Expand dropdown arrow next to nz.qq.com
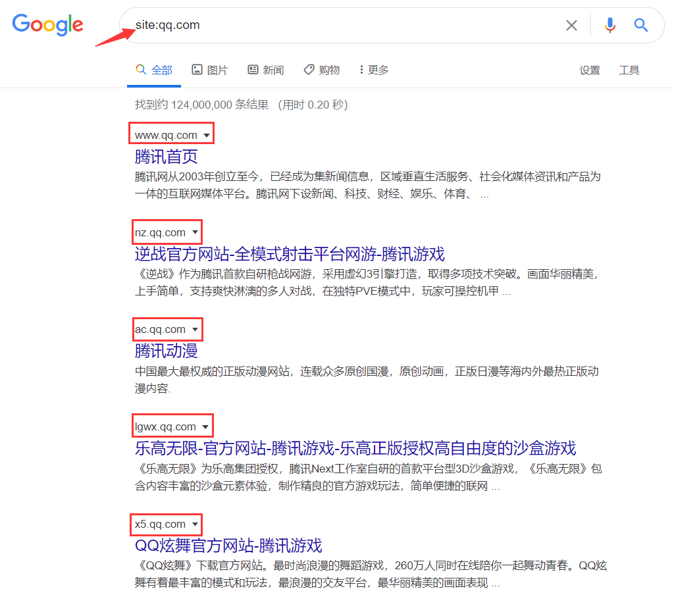The image size is (674, 589). click(x=195, y=232)
